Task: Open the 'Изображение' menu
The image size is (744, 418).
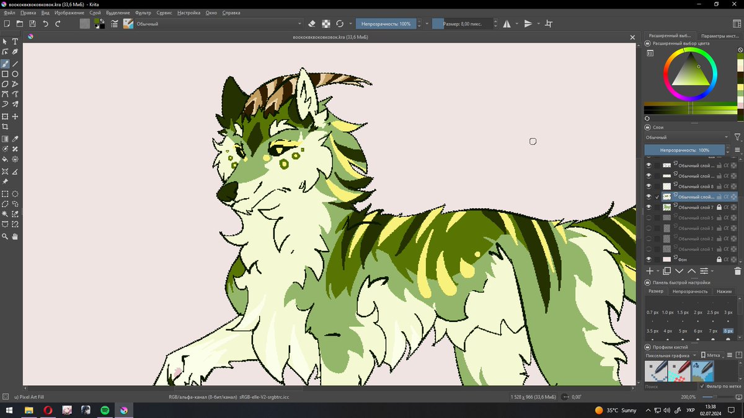Action: [x=70, y=12]
